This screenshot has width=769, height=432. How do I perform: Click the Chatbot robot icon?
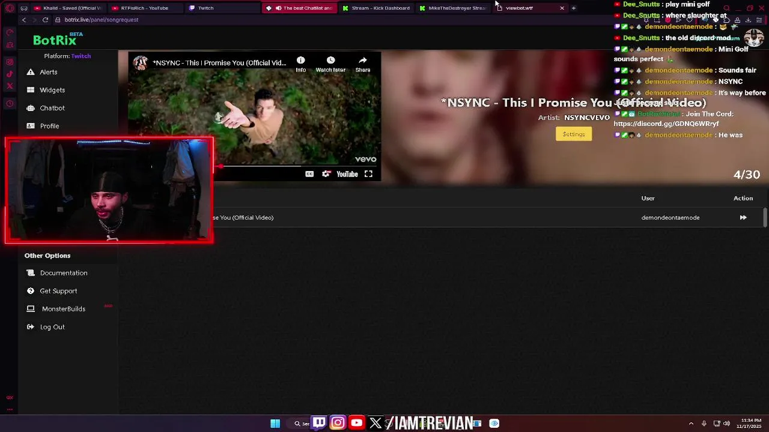tap(31, 108)
